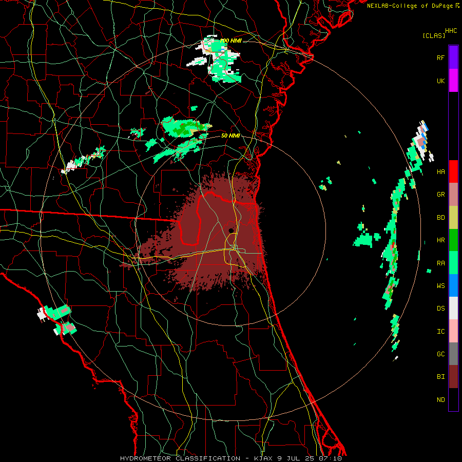Click the RA rain legend swatch

point(453,263)
